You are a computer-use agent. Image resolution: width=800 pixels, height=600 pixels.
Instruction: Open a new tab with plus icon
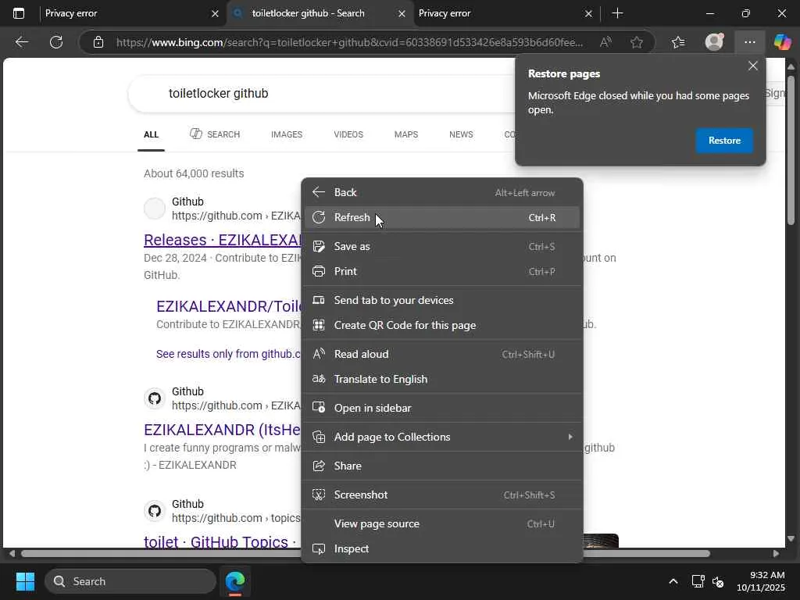[x=617, y=13]
